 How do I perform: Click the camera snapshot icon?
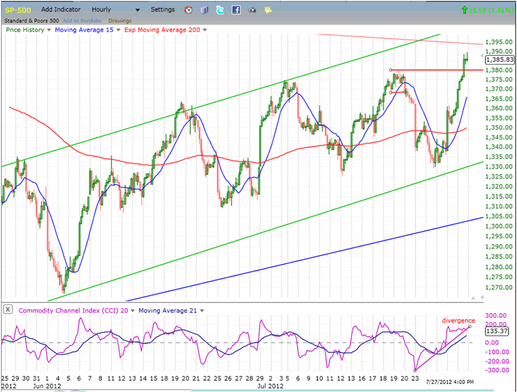click(252, 10)
